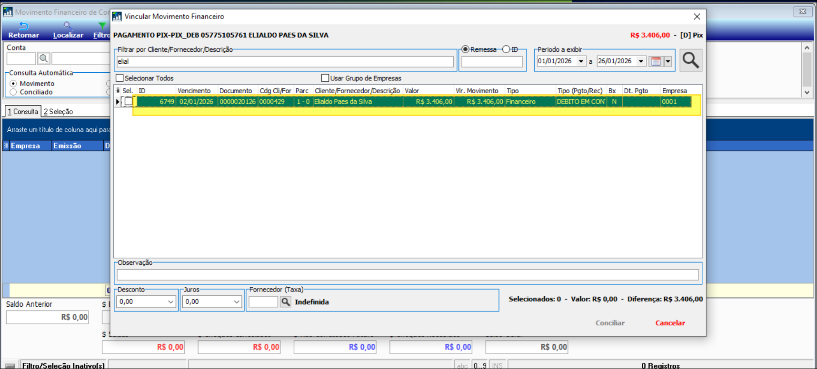This screenshot has width=817, height=369.
Task: Click the Conta lookup magnifier icon
Action: [x=44, y=58]
